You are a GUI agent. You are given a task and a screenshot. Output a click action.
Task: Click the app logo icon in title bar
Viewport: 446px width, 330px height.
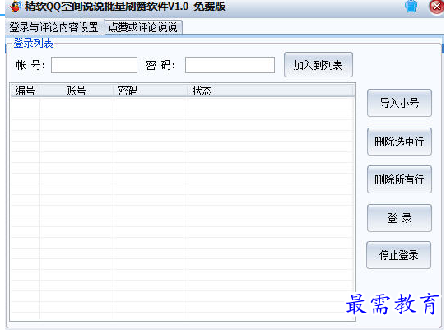(x=16, y=7)
